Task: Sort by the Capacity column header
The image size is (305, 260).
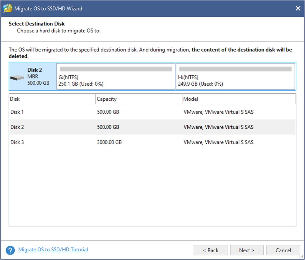Action: [139, 99]
